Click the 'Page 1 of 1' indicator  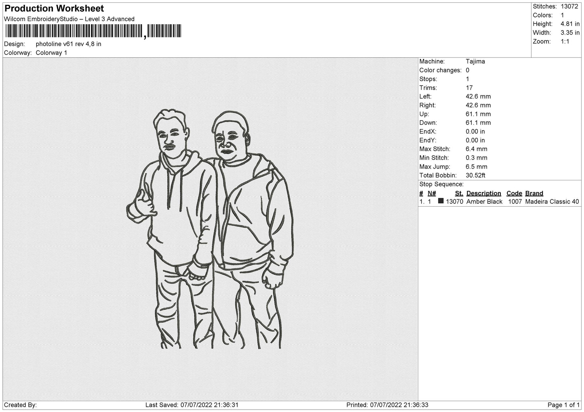(x=563, y=405)
